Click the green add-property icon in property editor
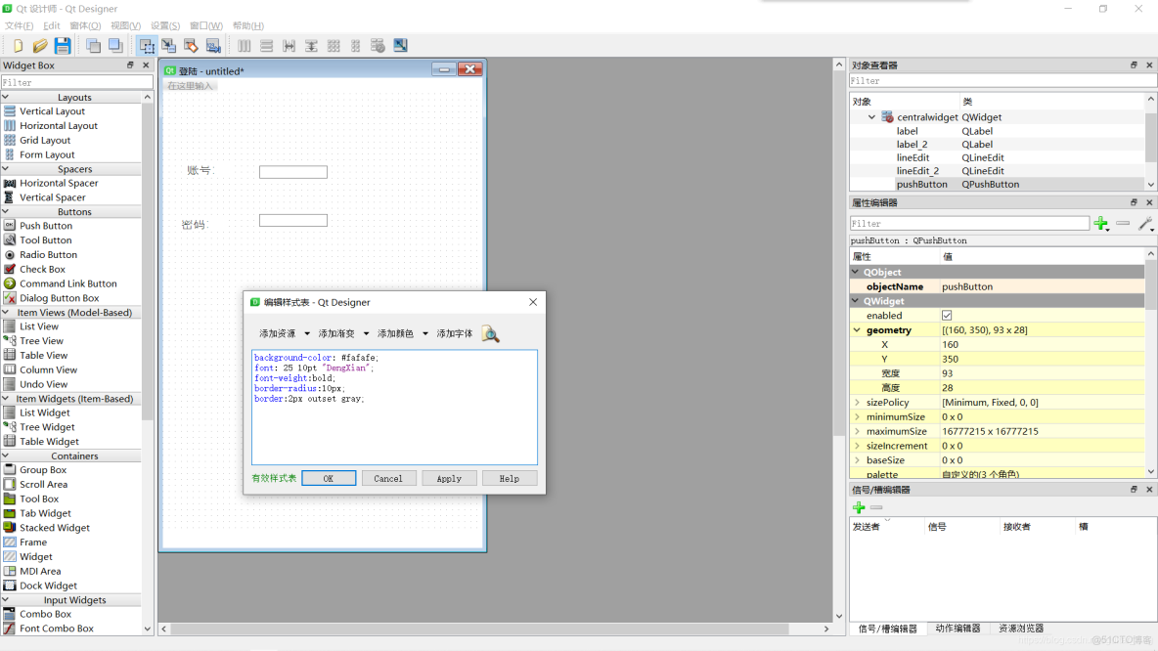1158x651 pixels. [x=1101, y=224]
